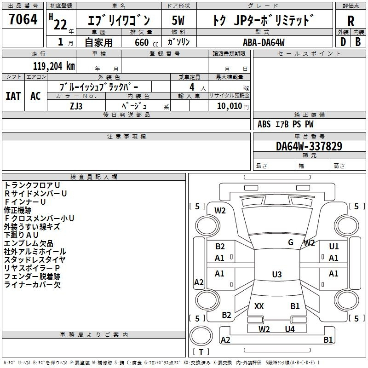Click the XX replaced-panel mark on diagram
This screenshot has height=368, width=368.
pos(259,306)
